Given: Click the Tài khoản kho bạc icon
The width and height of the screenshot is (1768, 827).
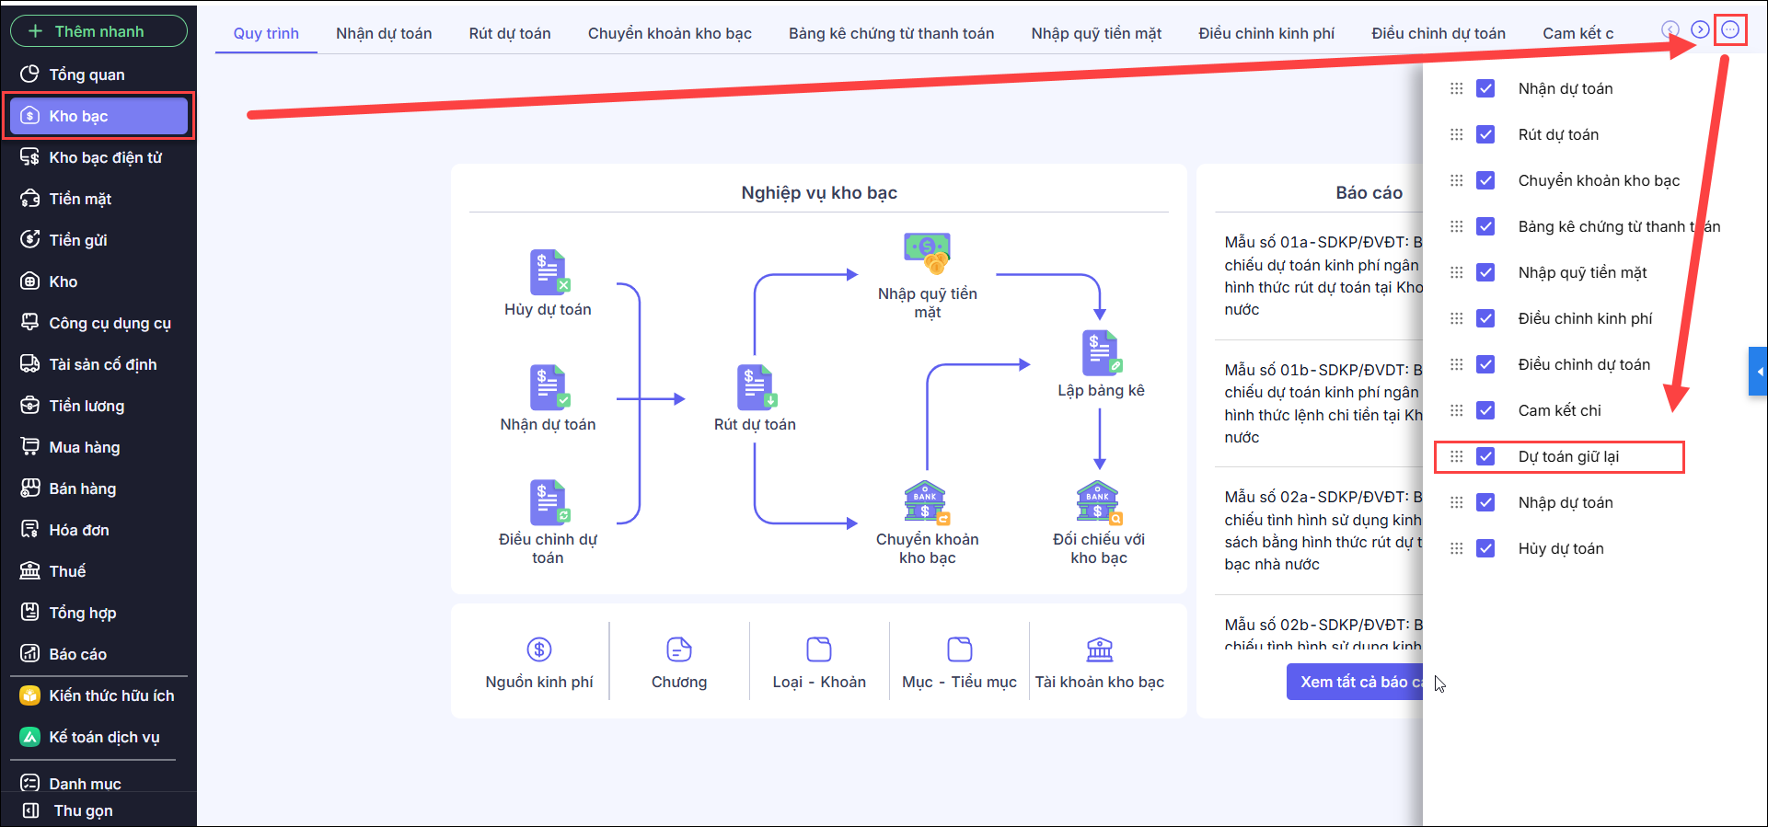Looking at the screenshot, I should tap(1099, 649).
